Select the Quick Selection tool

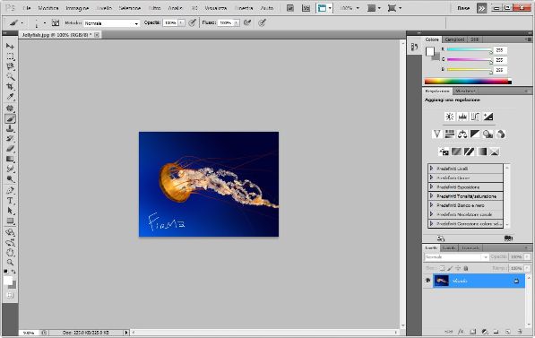(x=10, y=76)
